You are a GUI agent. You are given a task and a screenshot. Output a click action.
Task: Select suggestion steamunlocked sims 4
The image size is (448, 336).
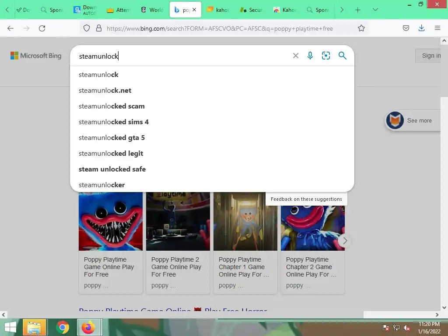212,122
